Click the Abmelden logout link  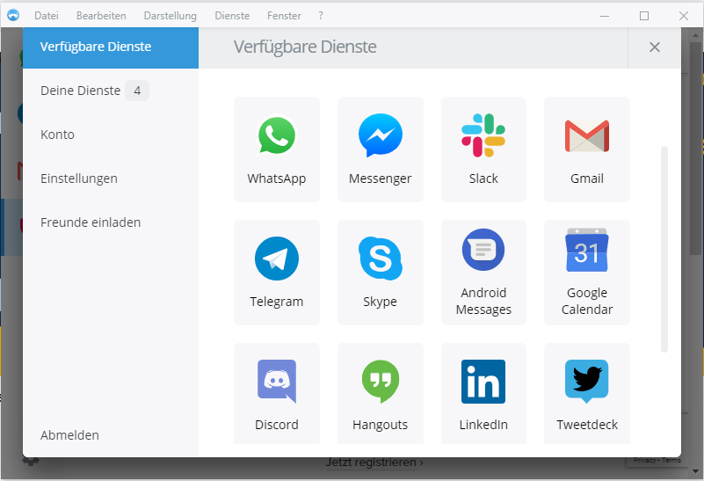69,435
